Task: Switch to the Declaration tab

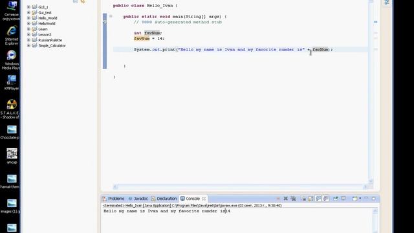Action: point(164,199)
